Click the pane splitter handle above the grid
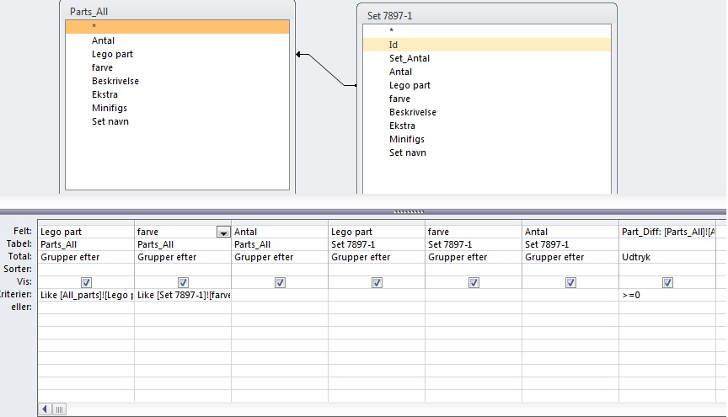The width and height of the screenshot is (728, 417). click(409, 211)
